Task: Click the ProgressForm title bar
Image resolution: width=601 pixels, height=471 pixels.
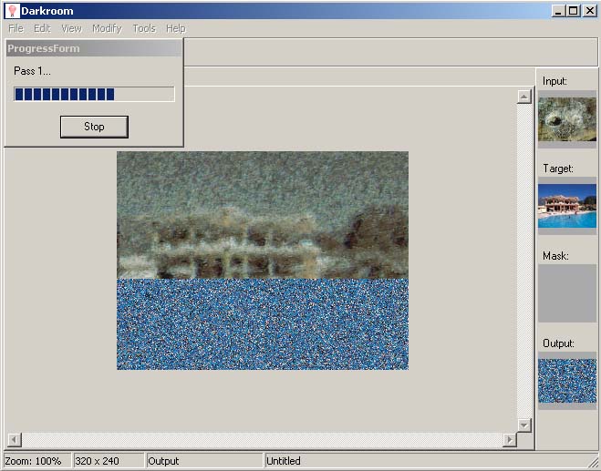Action: (x=94, y=48)
